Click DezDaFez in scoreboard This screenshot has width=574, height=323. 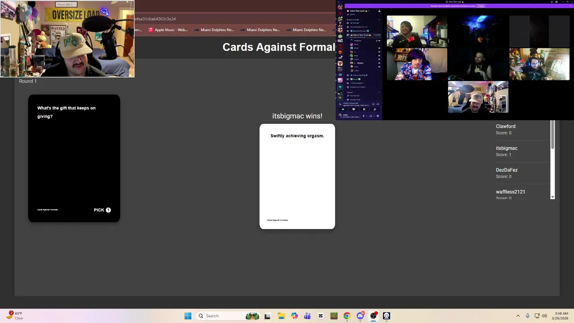507,170
